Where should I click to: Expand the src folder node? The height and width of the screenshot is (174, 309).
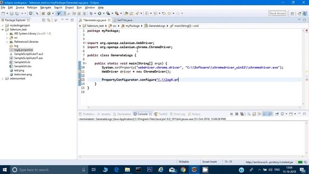tap(7, 38)
